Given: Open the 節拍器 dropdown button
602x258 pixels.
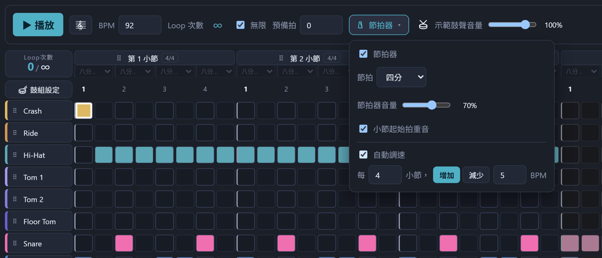Looking at the screenshot, I should [x=379, y=25].
